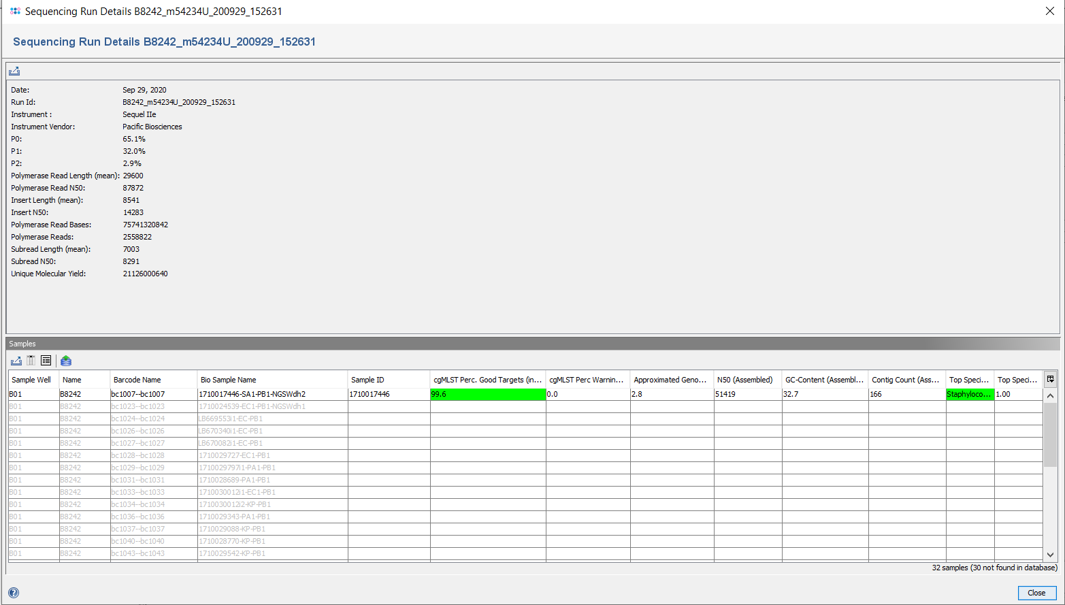Screen dimensions: 1065x605
Task: Sort by the Barcode Name column header
Action: coord(137,380)
